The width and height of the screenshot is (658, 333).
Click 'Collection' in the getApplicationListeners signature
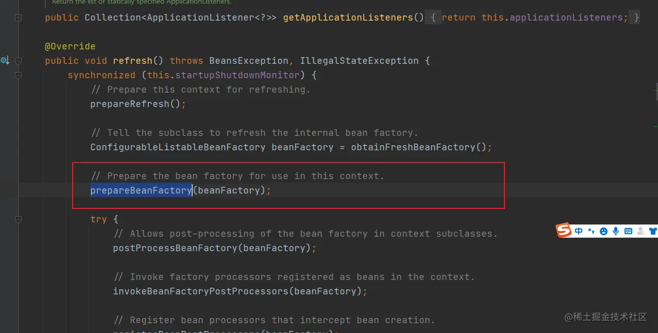pos(113,17)
